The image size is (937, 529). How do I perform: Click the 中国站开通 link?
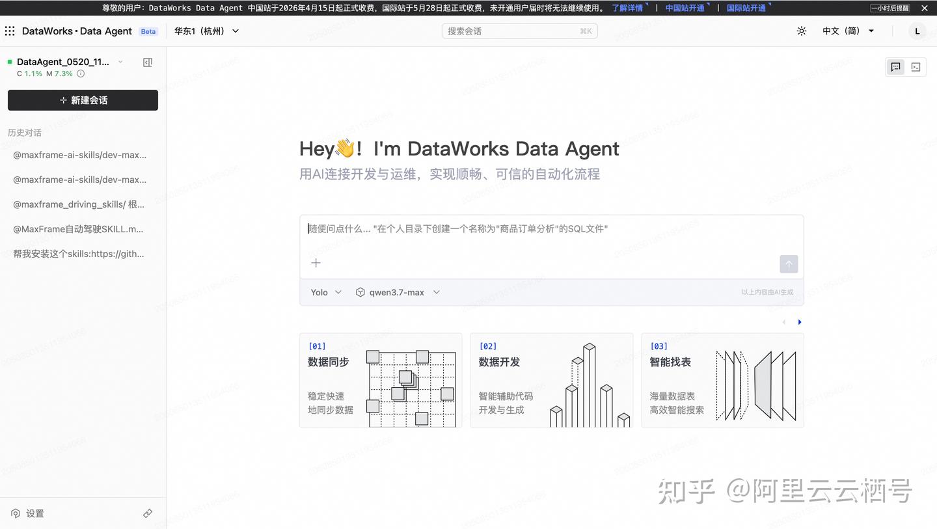(685, 8)
